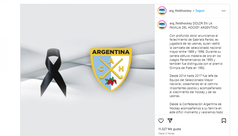Screen dimensions: 238x136
Task: Click the Confederación Argentina de Hockey paragraph
Action: tap(196, 108)
